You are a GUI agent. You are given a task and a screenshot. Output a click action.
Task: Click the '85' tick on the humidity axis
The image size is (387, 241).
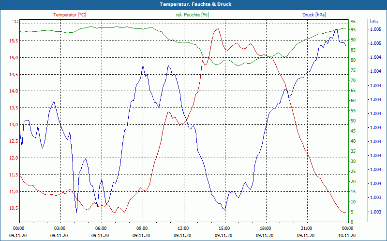pyautogui.click(x=353, y=50)
